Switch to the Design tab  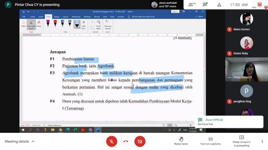[x=57, y=17]
